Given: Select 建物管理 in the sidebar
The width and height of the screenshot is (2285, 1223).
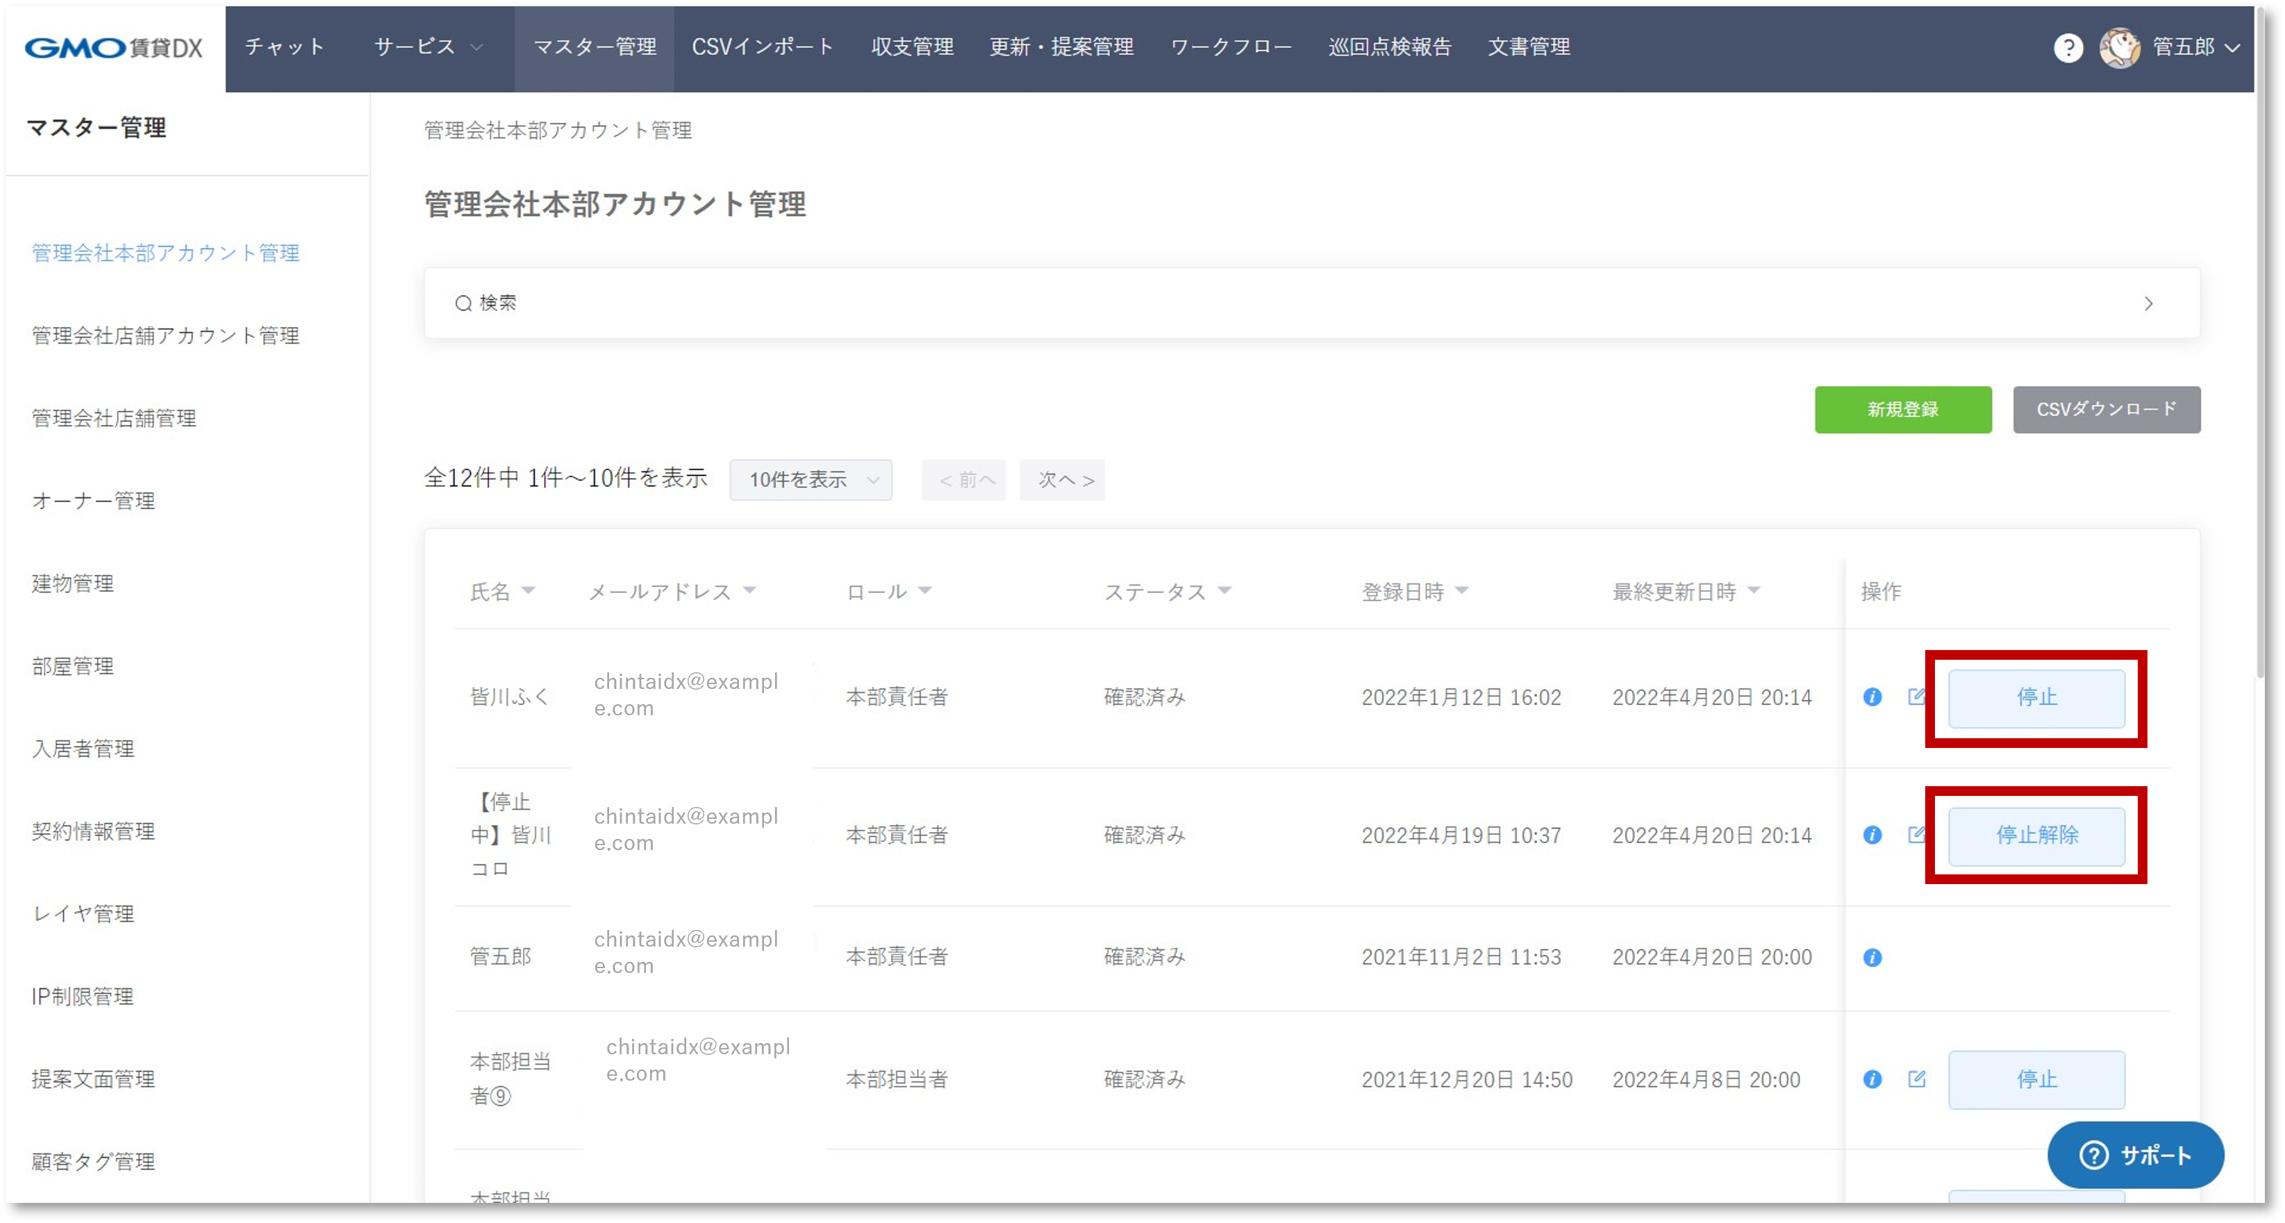Looking at the screenshot, I should (x=73, y=583).
